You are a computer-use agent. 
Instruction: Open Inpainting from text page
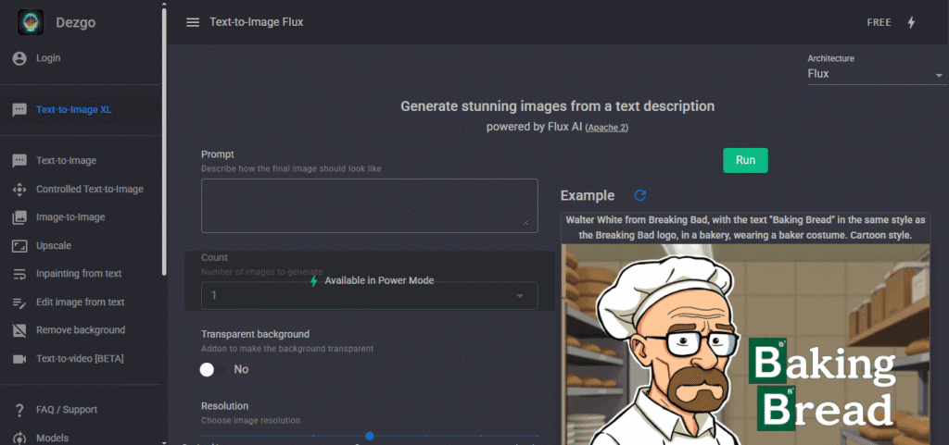coord(80,274)
